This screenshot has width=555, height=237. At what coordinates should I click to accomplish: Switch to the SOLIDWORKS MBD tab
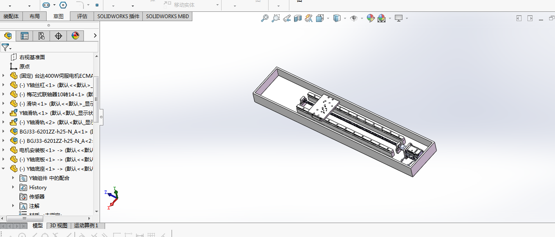pyautogui.click(x=168, y=16)
